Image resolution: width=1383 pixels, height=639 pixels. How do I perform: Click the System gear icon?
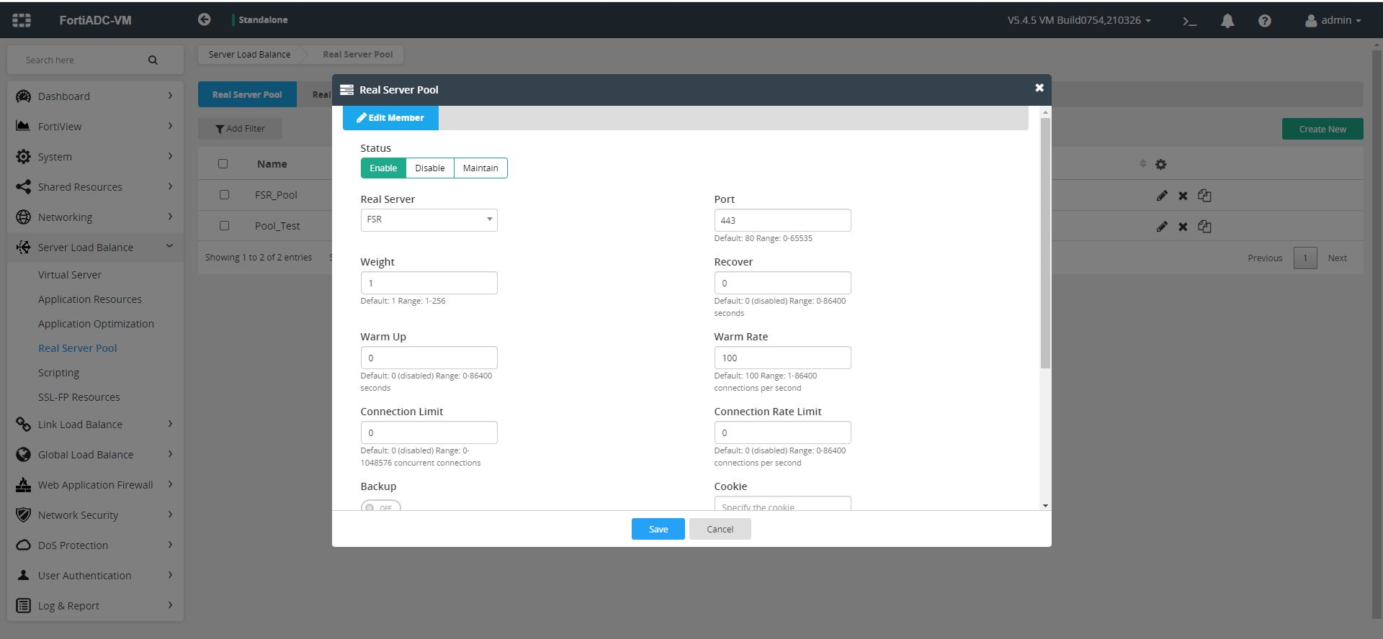pyautogui.click(x=24, y=156)
